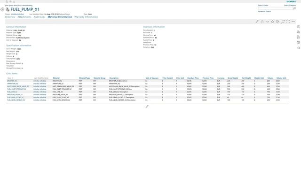The image size is (301, 169).
Task: Open the ARMATURE_X2 child item link
Action: (13, 84)
